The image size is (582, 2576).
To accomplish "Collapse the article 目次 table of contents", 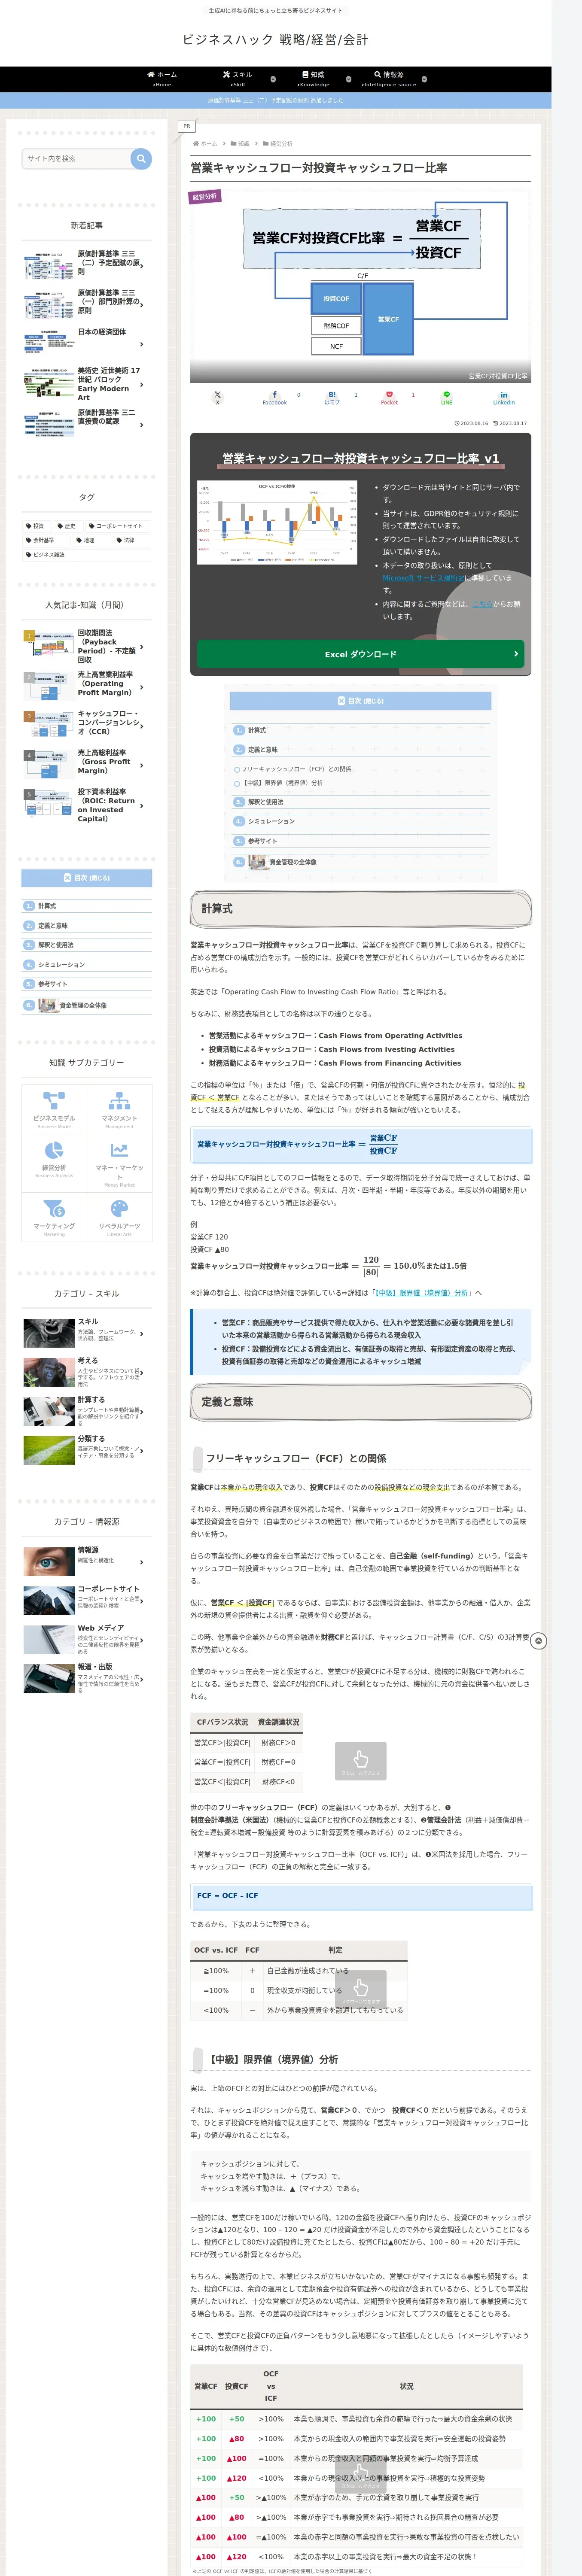I will (360, 701).
